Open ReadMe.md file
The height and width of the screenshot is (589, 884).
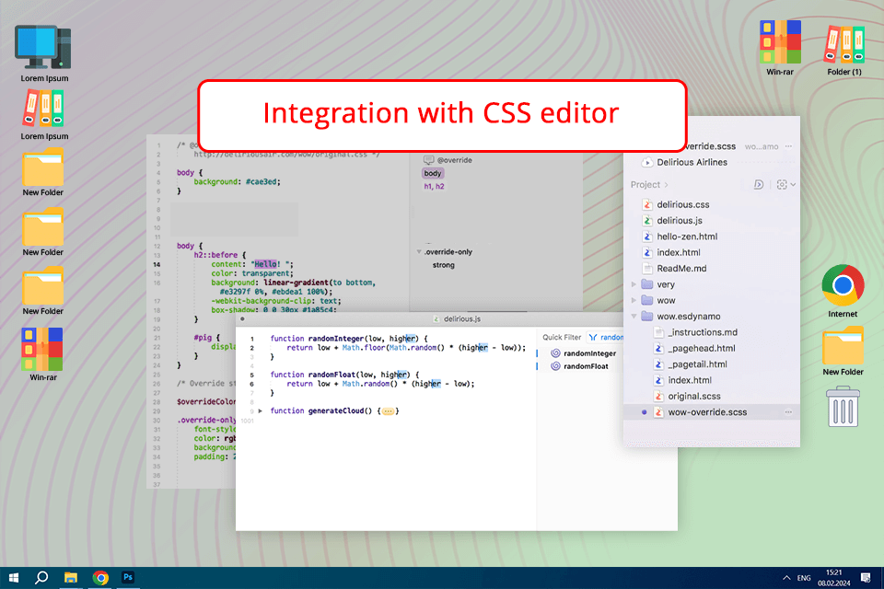coord(681,269)
